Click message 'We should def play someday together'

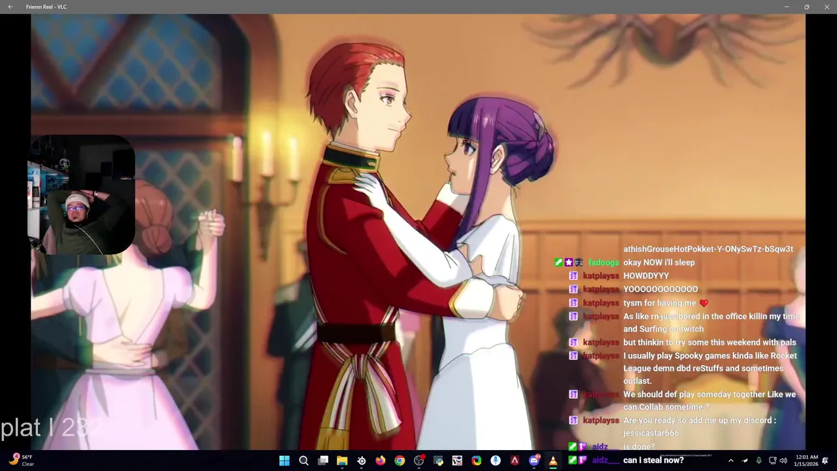[x=709, y=400]
